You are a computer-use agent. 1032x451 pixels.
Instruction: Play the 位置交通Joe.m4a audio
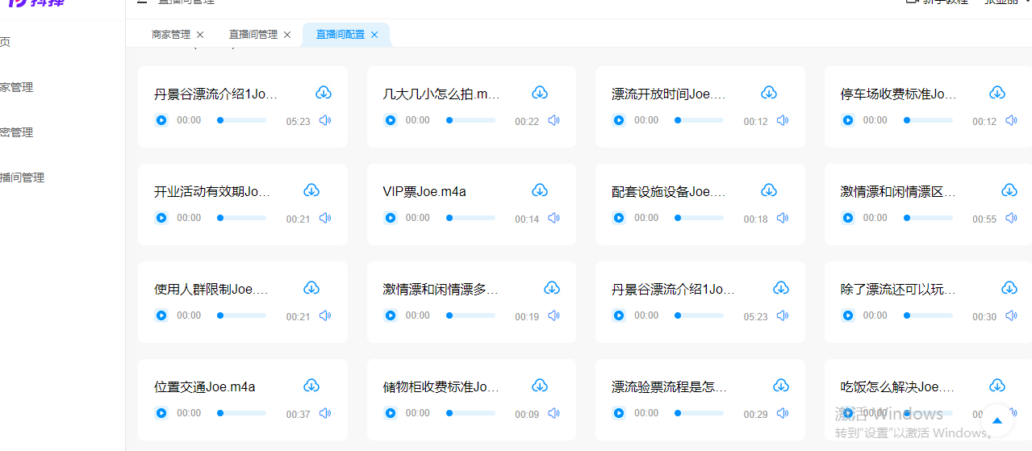(161, 413)
